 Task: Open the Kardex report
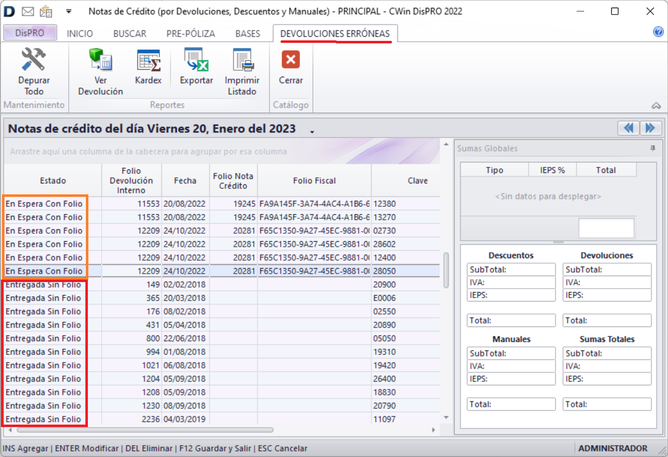148,60
